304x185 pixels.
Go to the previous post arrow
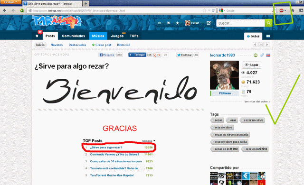click(255, 45)
